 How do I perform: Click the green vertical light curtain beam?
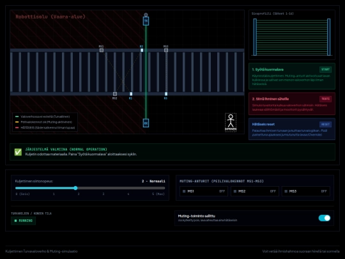tap(146, 73)
